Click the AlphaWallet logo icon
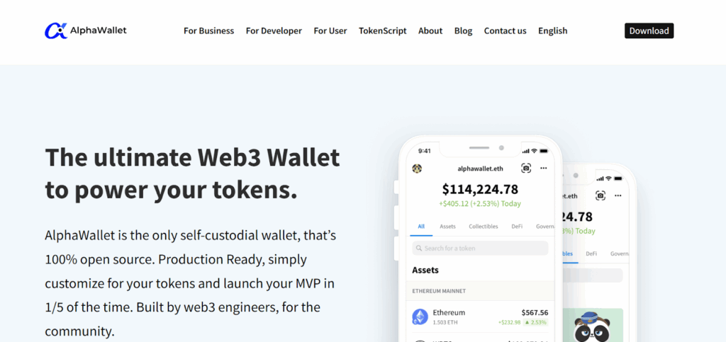 coord(55,30)
